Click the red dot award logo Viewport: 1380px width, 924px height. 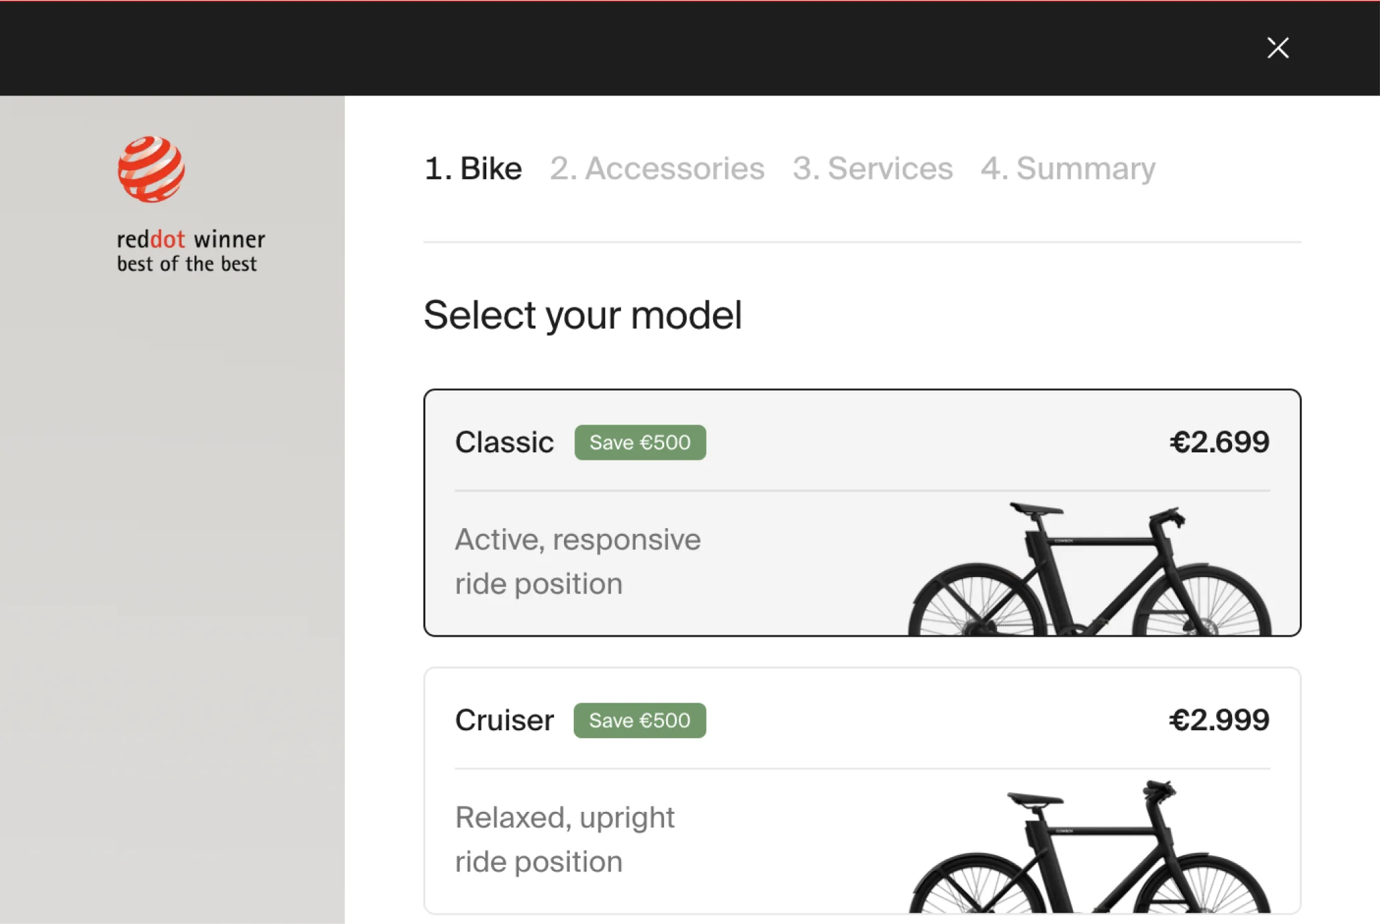pyautogui.click(x=151, y=169)
